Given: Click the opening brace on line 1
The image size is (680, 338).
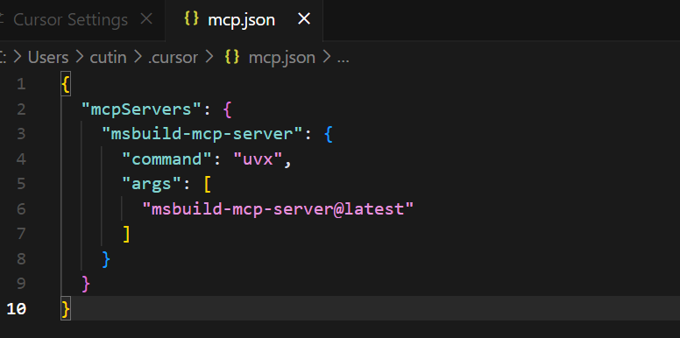Looking at the screenshot, I should tap(66, 84).
